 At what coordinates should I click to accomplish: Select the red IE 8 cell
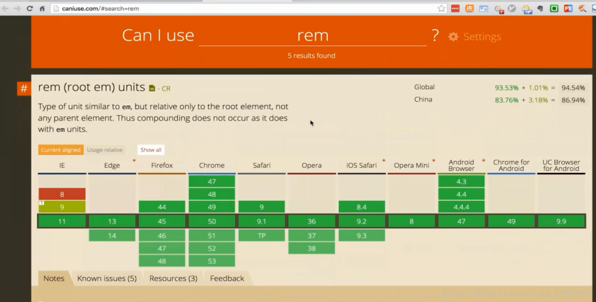[x=62, y=194]
